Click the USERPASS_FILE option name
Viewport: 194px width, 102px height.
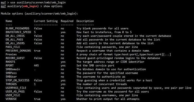(16, 88)
